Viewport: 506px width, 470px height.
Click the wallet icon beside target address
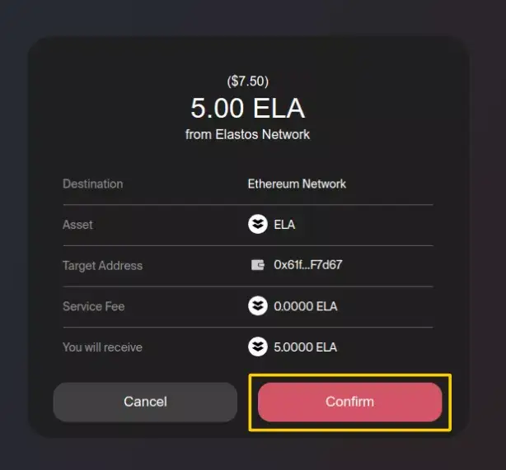tap(258, 265)
